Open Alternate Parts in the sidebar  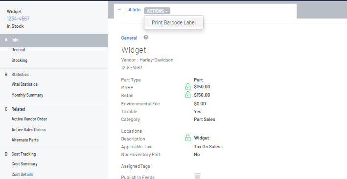click(25, 140)
